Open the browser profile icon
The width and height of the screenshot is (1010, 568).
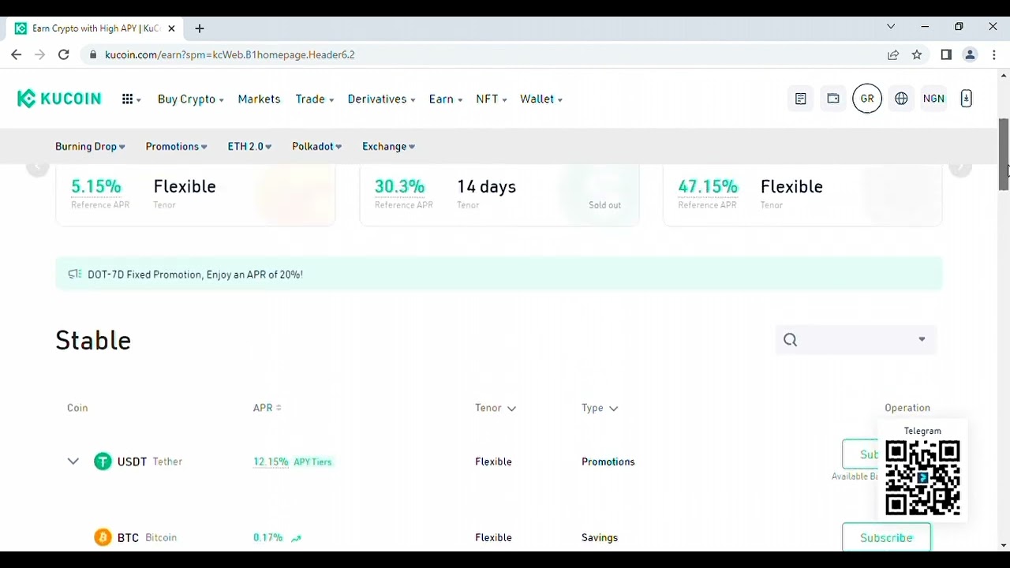click(x=971, y=54)
